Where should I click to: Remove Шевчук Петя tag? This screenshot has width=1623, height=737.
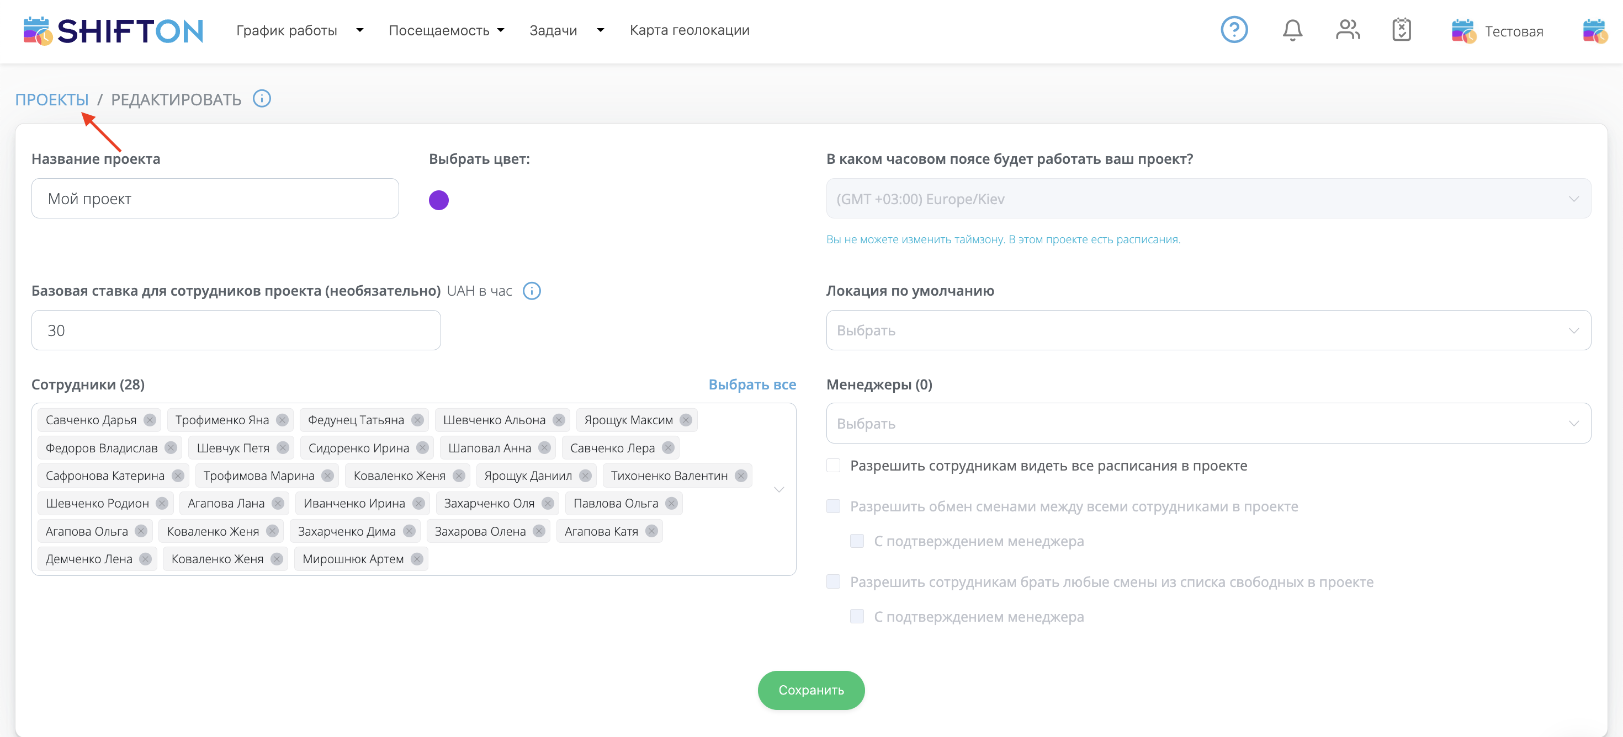click(x=283, y=447)
